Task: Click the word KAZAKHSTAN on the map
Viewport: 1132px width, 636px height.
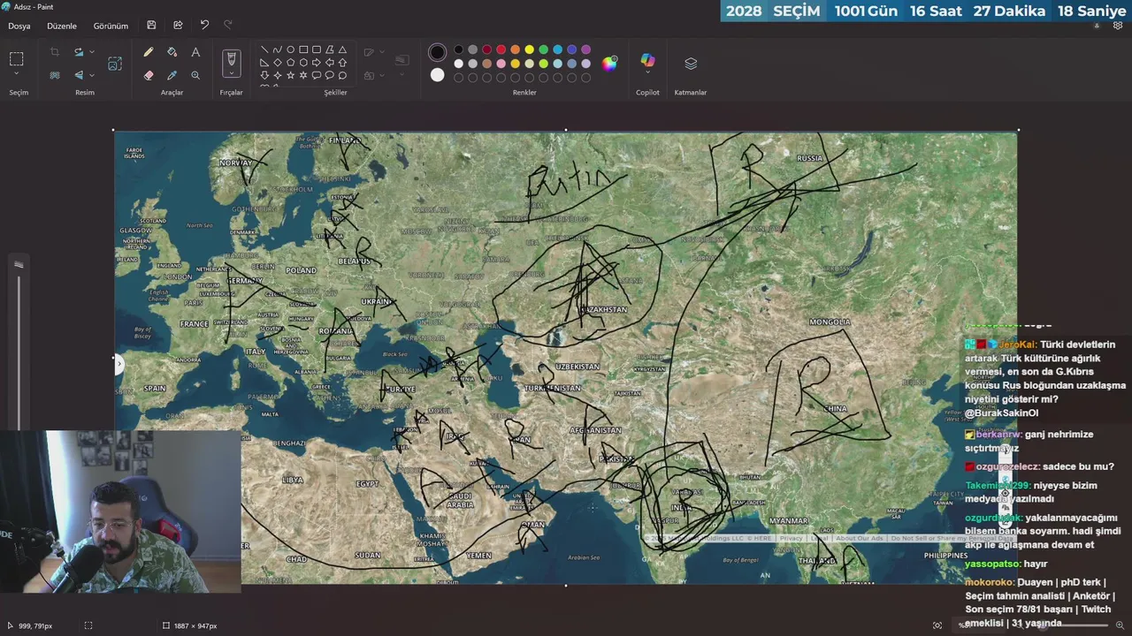Action: 605,309
